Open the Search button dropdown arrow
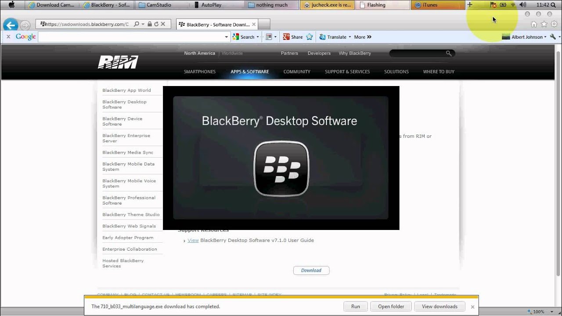Screen dimensions: 562x316 258,37
